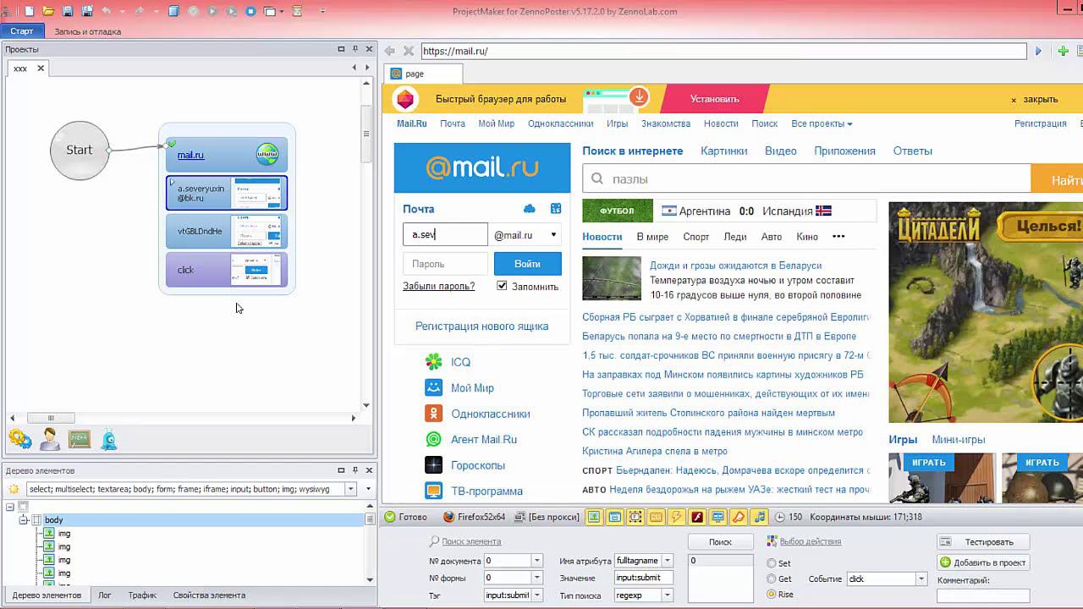Switch to the Лог tab
Viewport: 1083px width, 609px height.
point(105,595)
